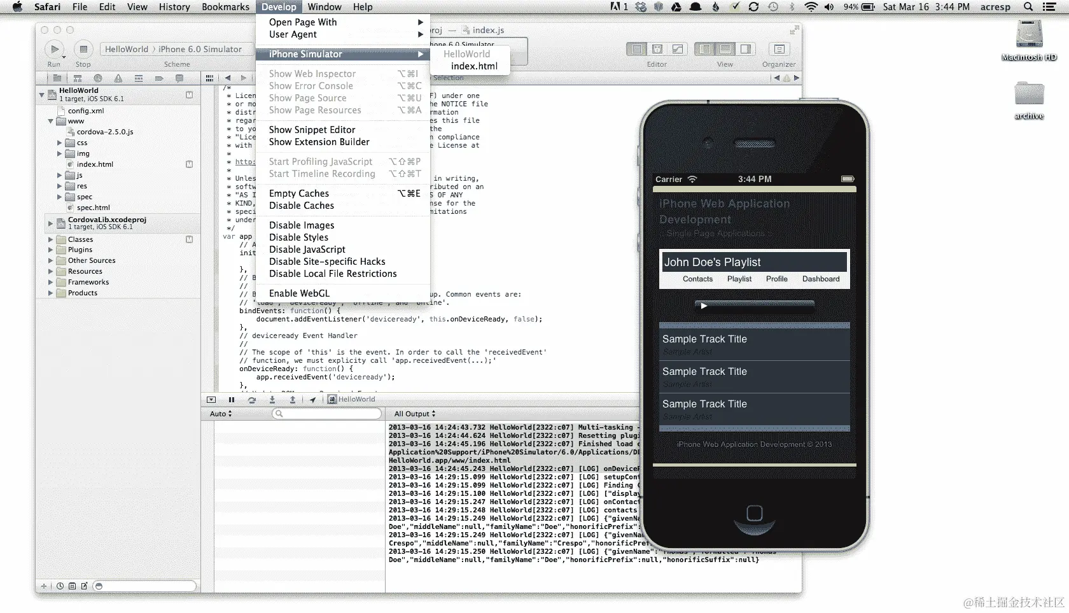Hide the debug area toggle button
The width and height of the screenshot is (1069, 613).
(211, 400)
